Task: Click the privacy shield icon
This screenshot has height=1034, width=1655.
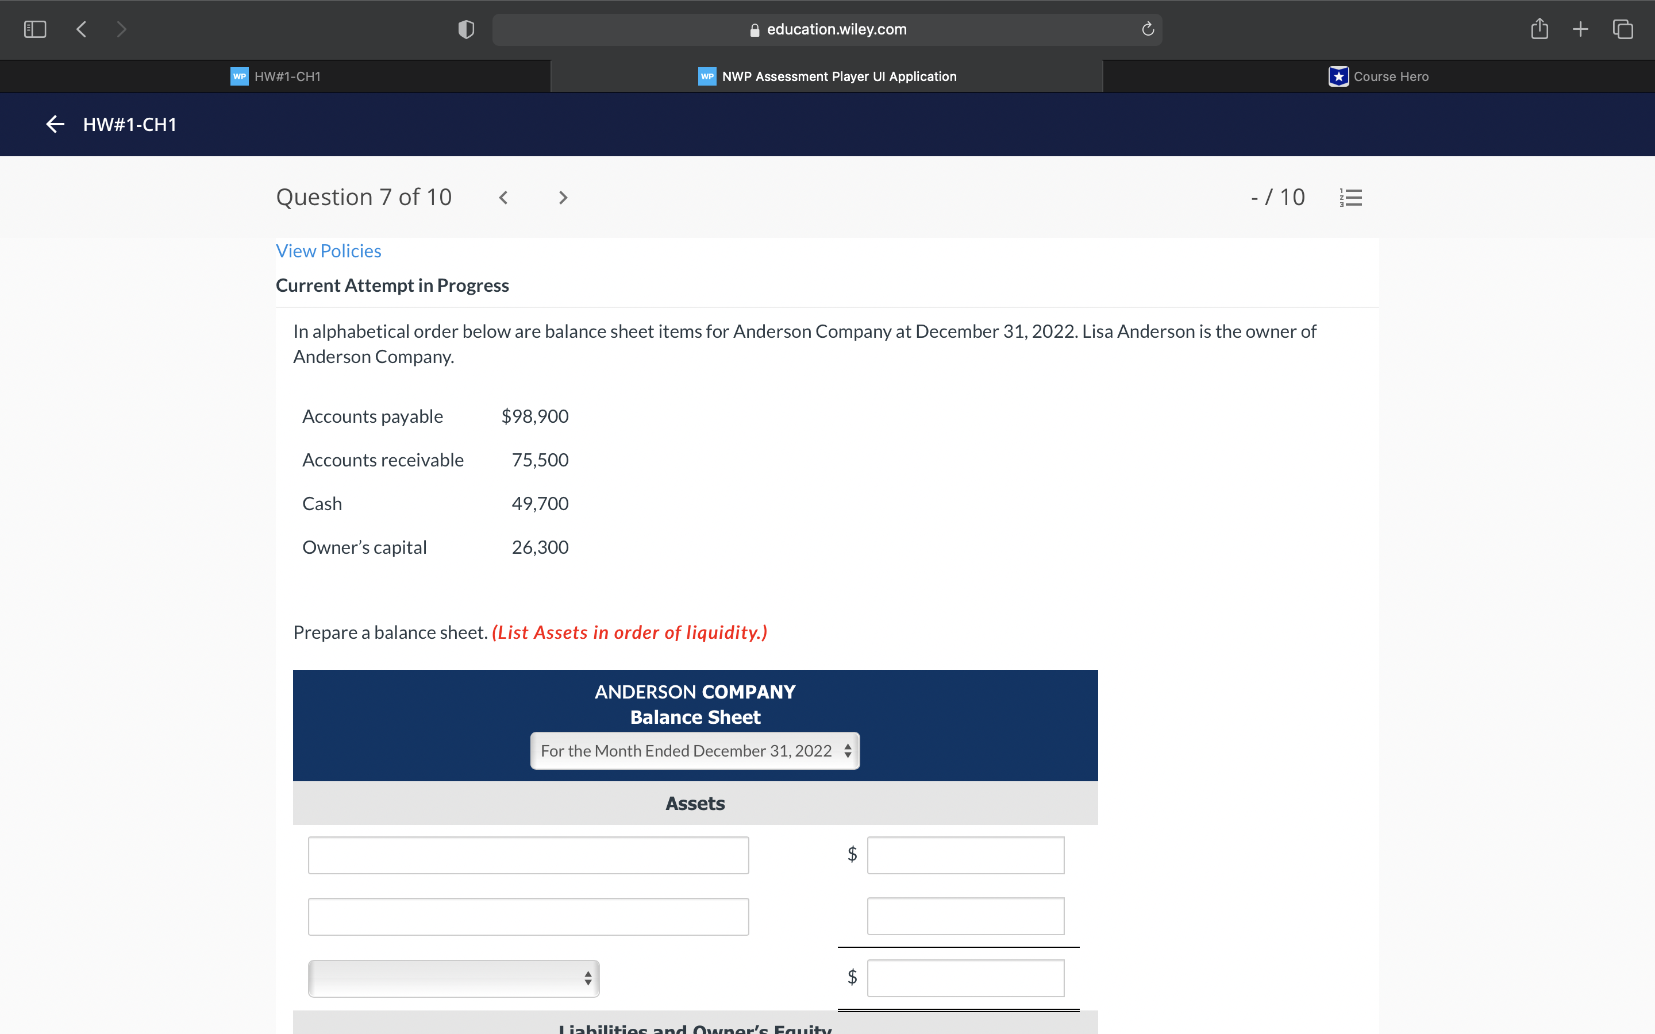Action: tap(465, 29)
